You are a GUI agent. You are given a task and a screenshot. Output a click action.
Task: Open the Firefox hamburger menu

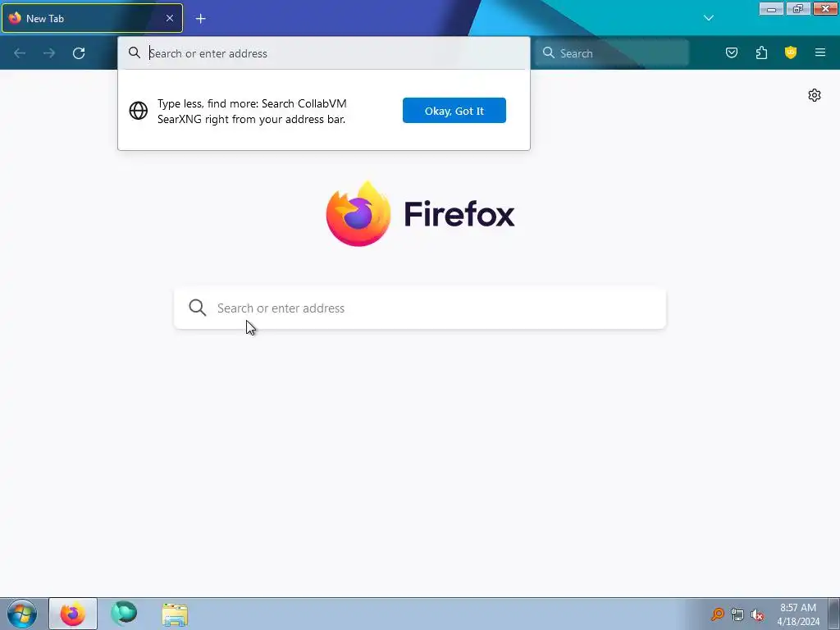(820, 52)
